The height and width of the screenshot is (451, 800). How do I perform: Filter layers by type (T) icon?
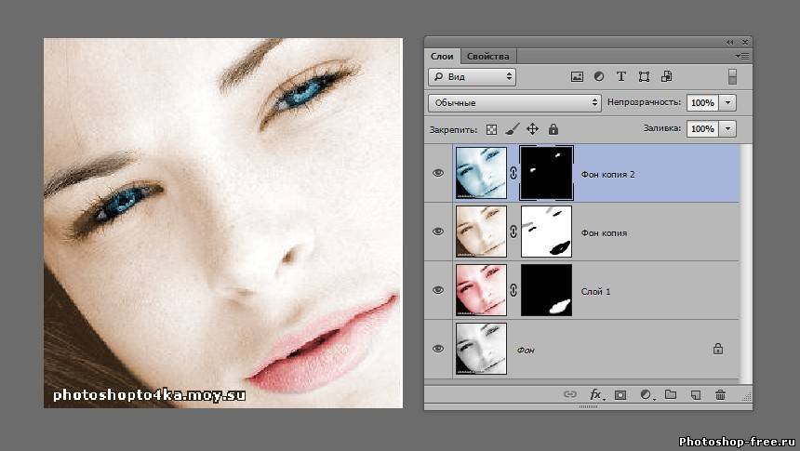point(621,77)
